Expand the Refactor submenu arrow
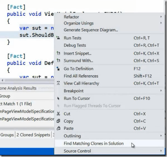This screenshot has width=167, height=157. (x=161, y=17)
